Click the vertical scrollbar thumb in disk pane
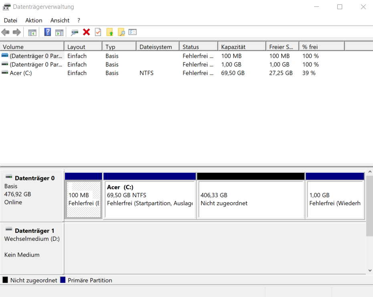373x297 pixels. (370, 206)
